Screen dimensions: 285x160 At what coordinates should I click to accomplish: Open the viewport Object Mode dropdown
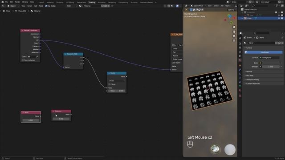pos(198,6)
